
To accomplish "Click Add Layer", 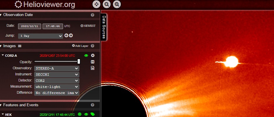I will pos(80,46).
